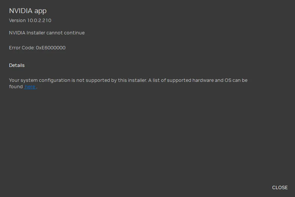Click the version number 10.0.2.210

point(39,21)
